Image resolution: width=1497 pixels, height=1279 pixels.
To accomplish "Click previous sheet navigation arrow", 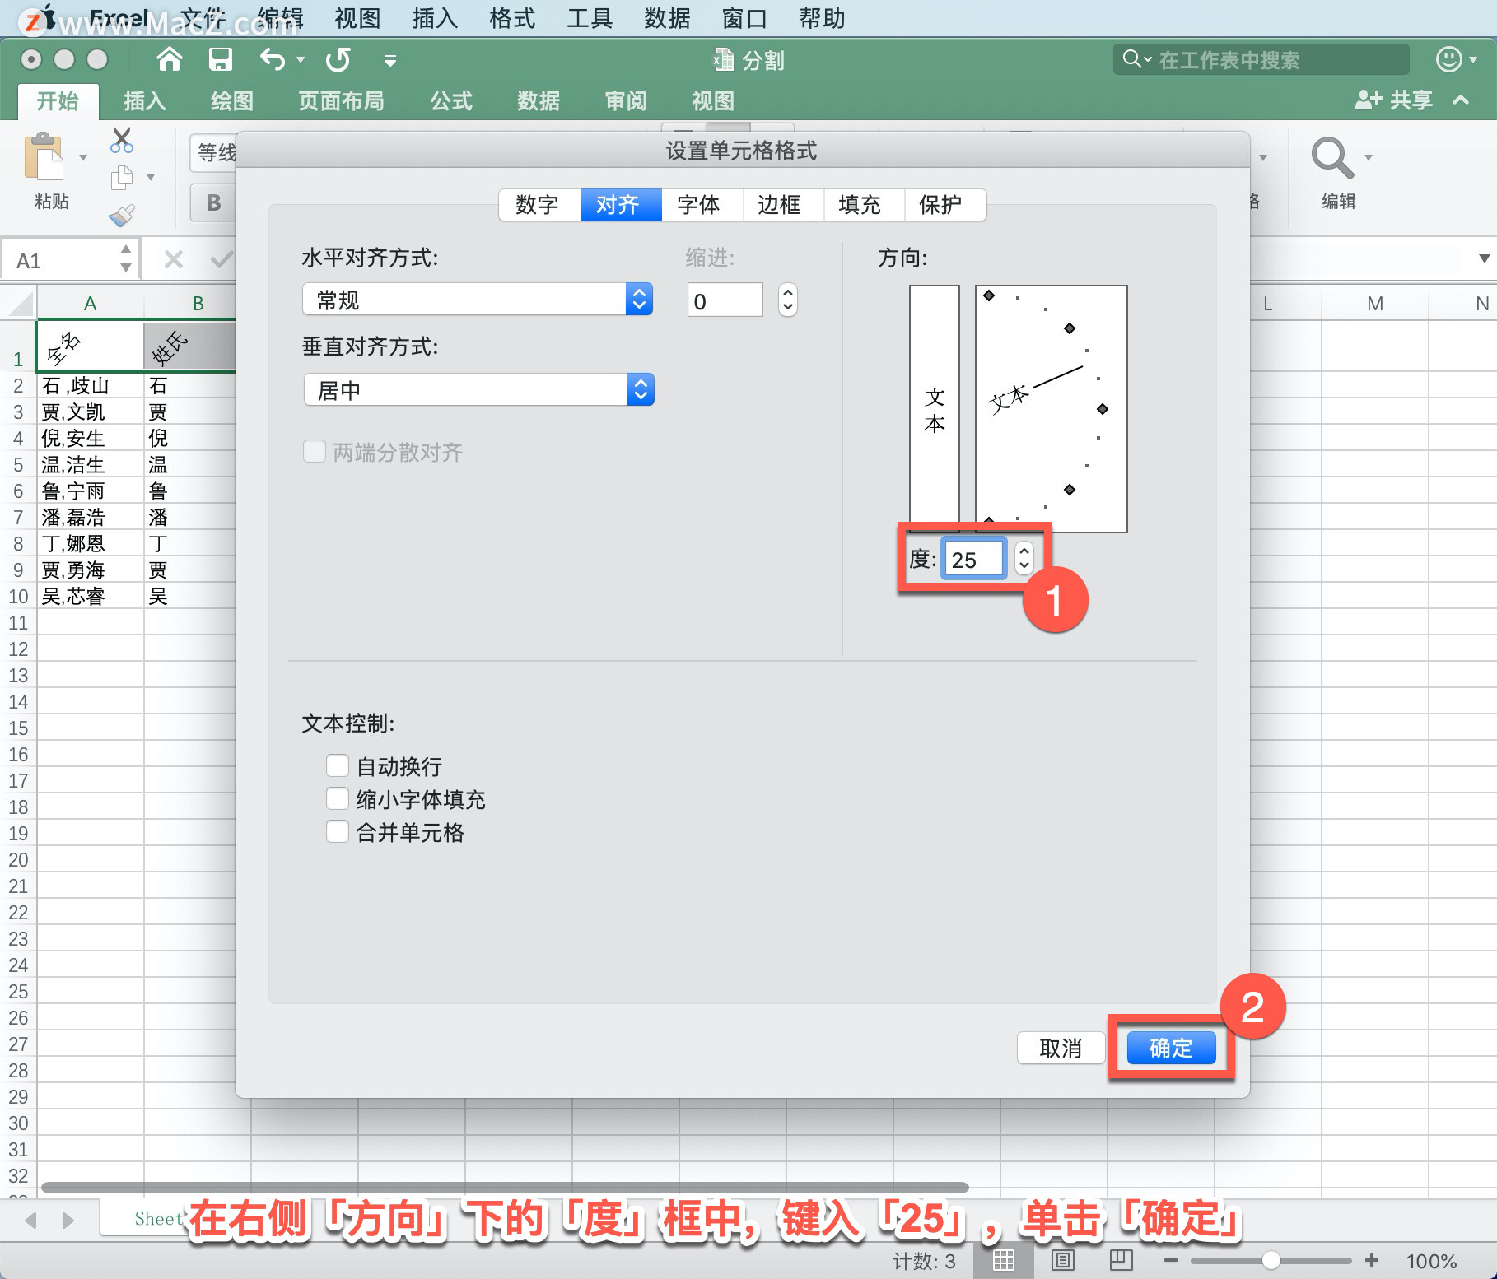I will click(30, 1220).
